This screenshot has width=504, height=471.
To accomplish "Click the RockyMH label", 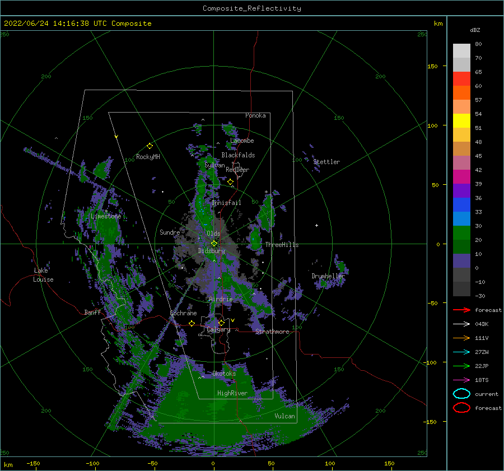I will 148,157.
